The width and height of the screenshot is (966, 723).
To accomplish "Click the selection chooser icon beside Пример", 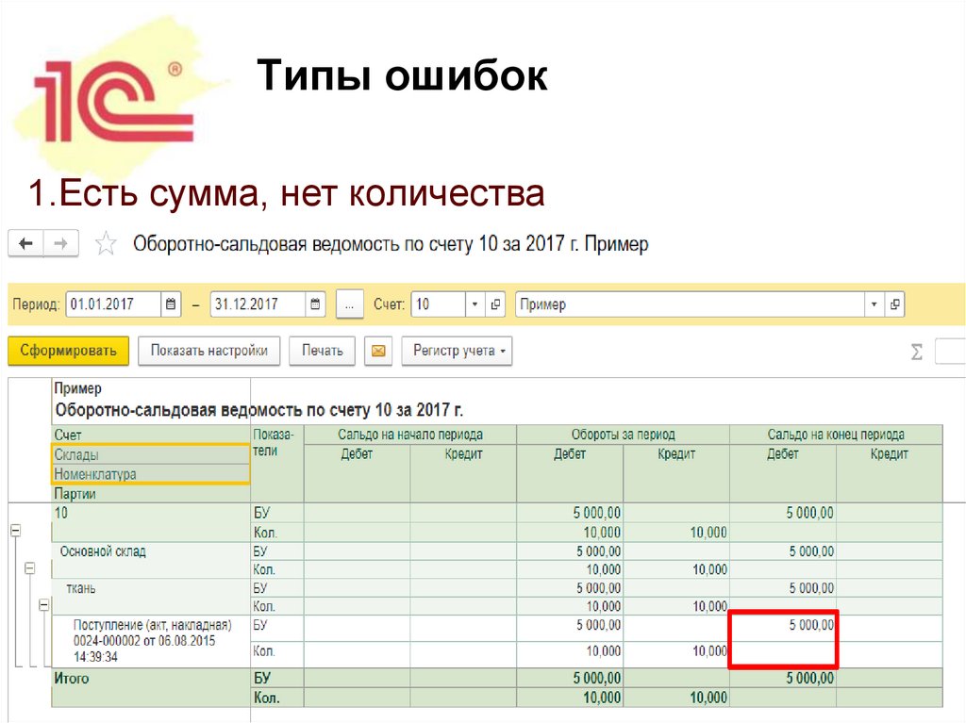I will [x=893, y=304].
